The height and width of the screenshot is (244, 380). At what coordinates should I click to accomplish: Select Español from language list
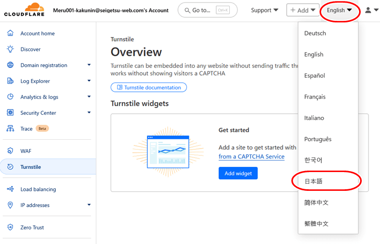click(x=328, y=76)
